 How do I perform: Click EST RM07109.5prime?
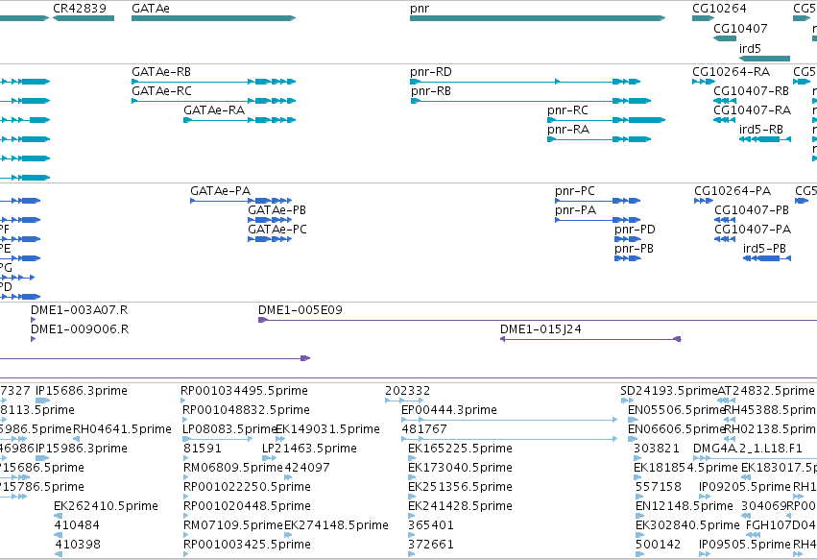(233, 525)
